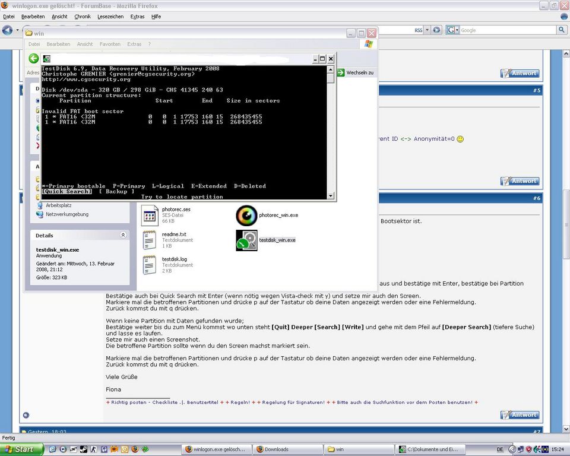Click the search magnifier icon
The image size is (570, 456).
561,30
